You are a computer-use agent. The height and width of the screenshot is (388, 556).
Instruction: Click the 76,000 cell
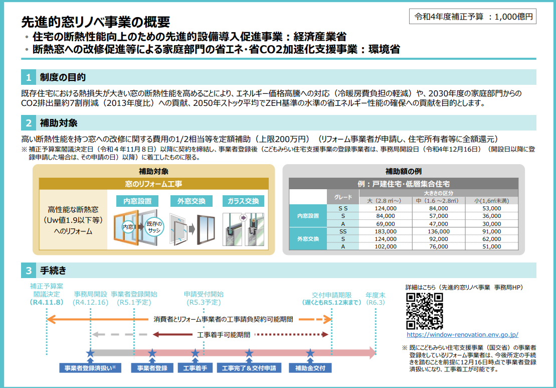point(439,246)
